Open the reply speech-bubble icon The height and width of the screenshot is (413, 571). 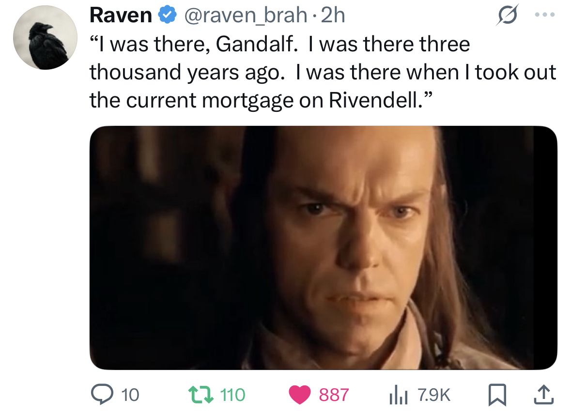101,395
